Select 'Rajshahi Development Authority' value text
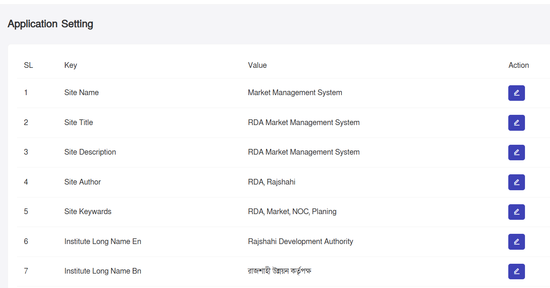550x288 pixels. click(300, 241)
